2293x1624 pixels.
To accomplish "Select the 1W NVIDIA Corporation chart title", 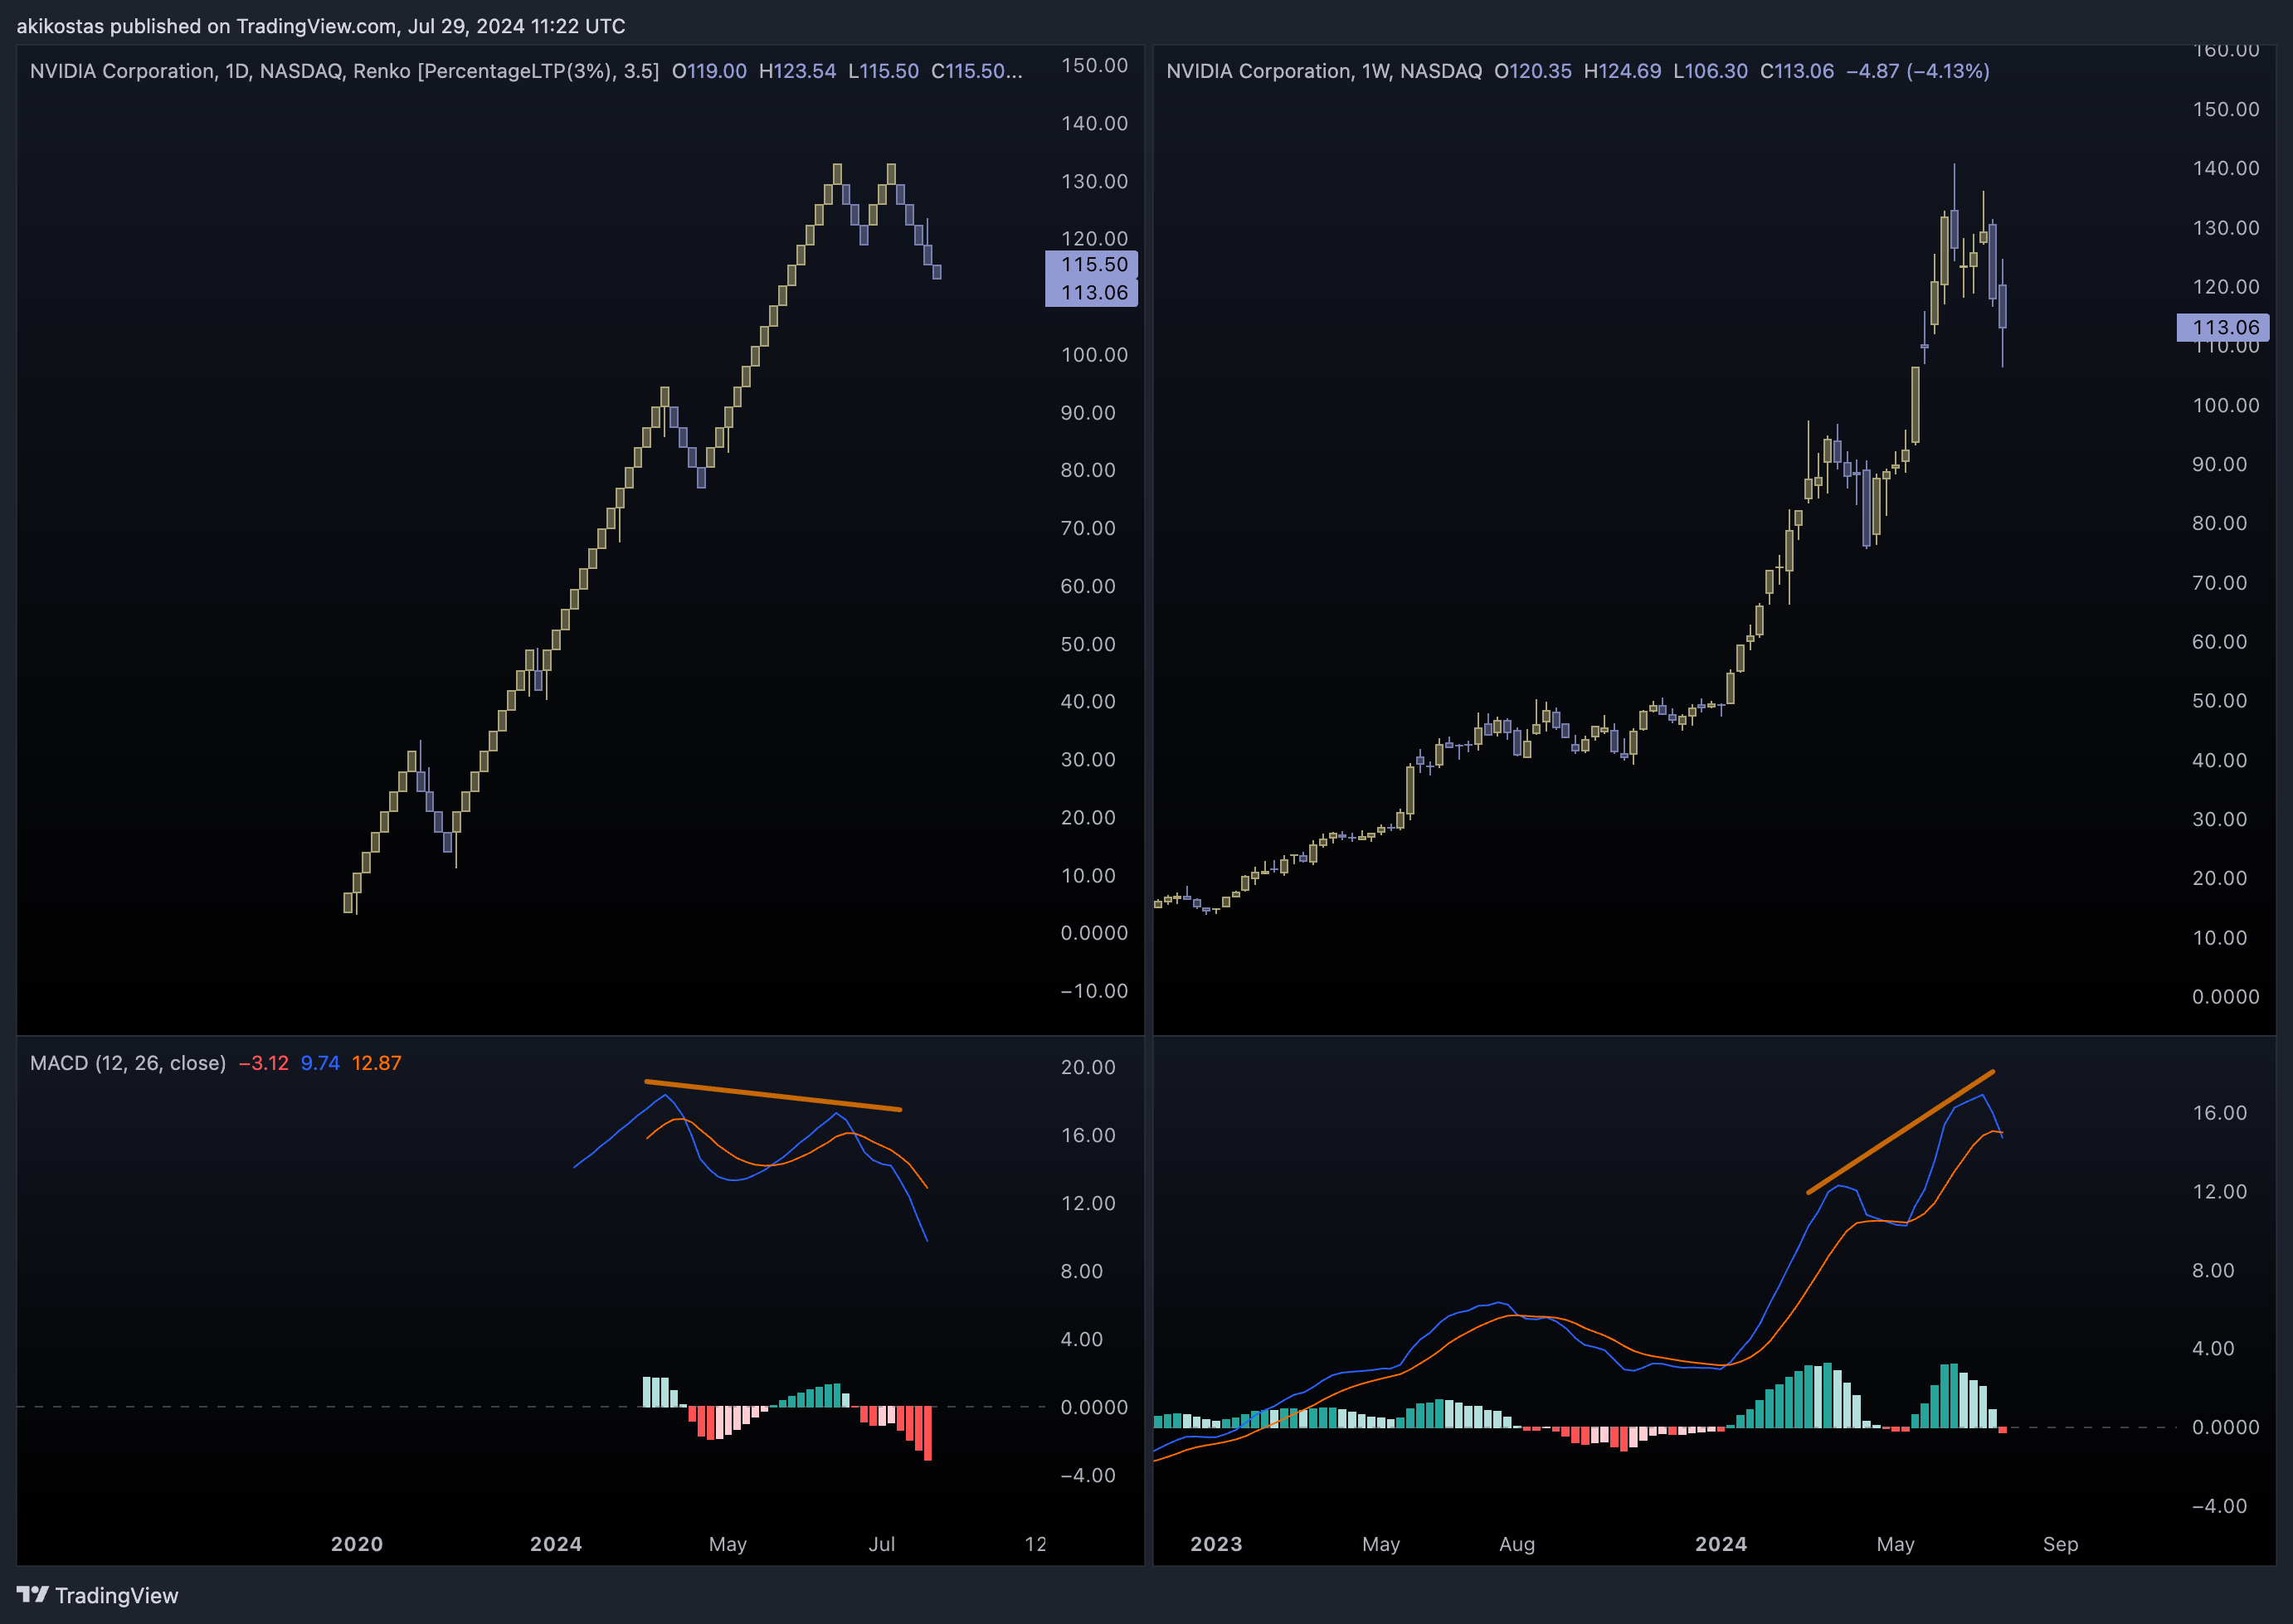I will [x=1324, y=71].
